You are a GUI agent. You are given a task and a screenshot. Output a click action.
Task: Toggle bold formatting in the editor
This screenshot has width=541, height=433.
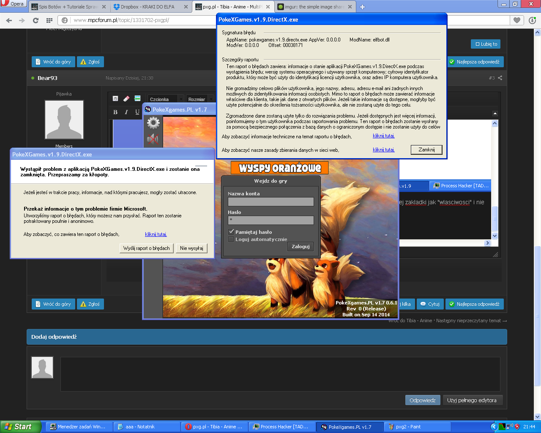[115, 112]
